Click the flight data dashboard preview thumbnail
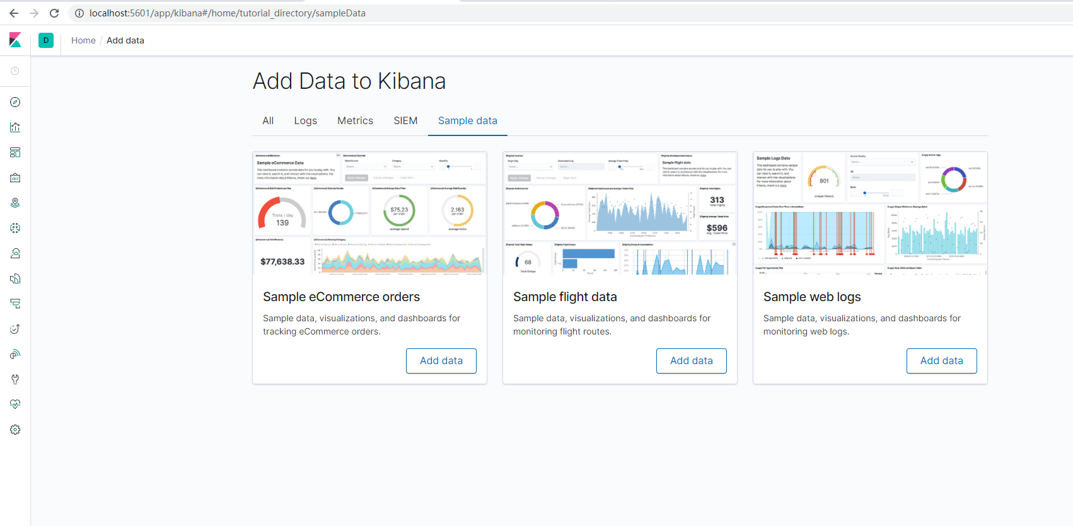Screen dimensions: 1073x526 coord(620,214)
